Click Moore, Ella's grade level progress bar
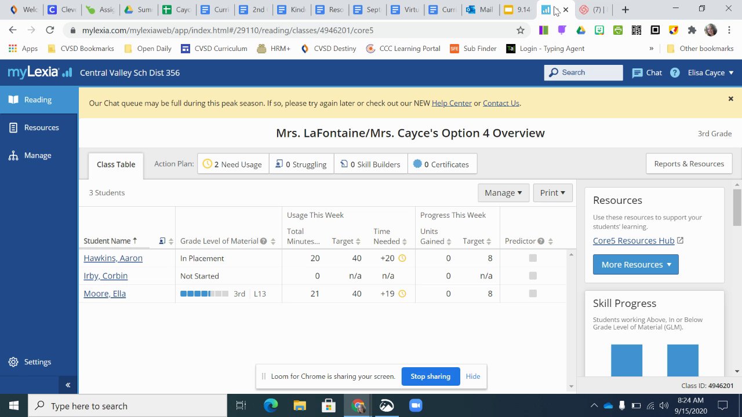The image size is (742, 417). click(204, 294)
